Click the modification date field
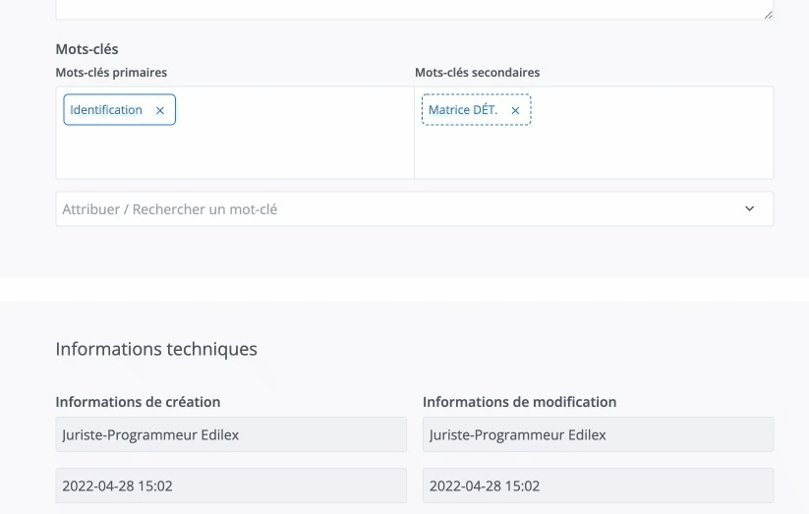Screen dimensions: 809x514 click(x=598, y=485)
